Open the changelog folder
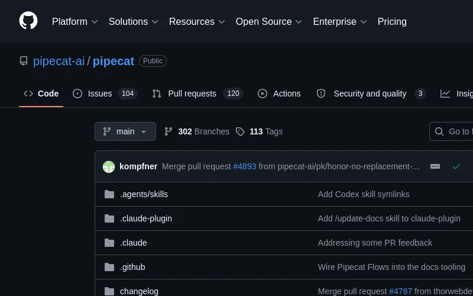 tap(139, 291)
